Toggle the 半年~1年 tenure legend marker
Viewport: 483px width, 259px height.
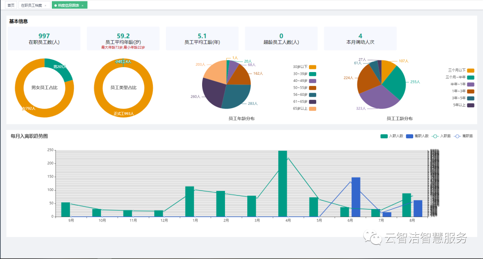(x=470, y=84)
